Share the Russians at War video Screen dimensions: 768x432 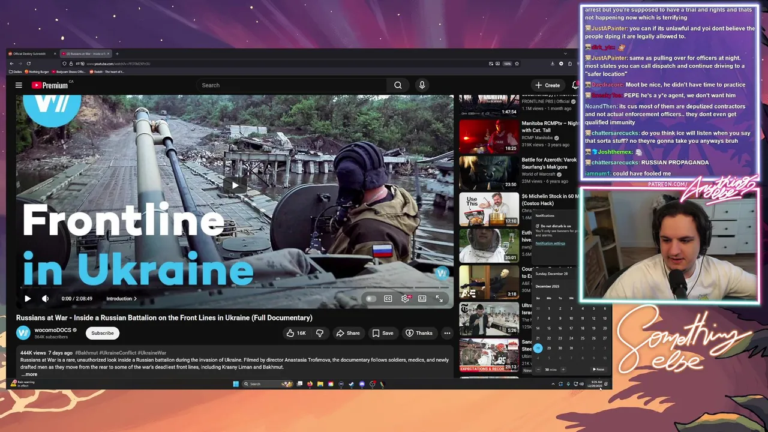click(348, 333)
